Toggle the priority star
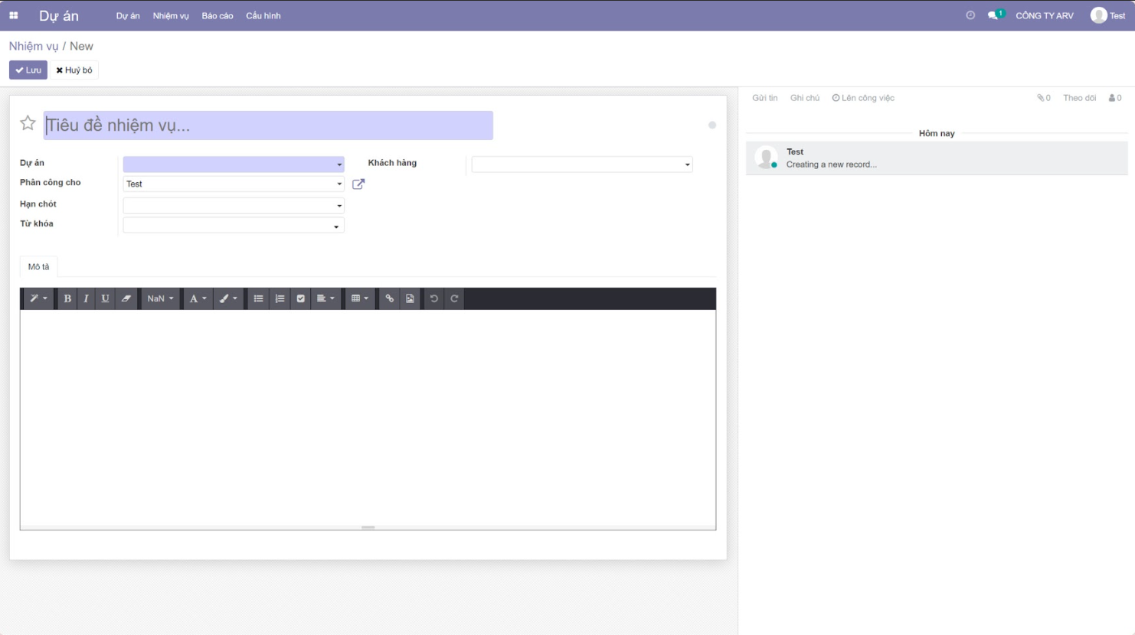 pyautogui.click(x=28, y=123)
